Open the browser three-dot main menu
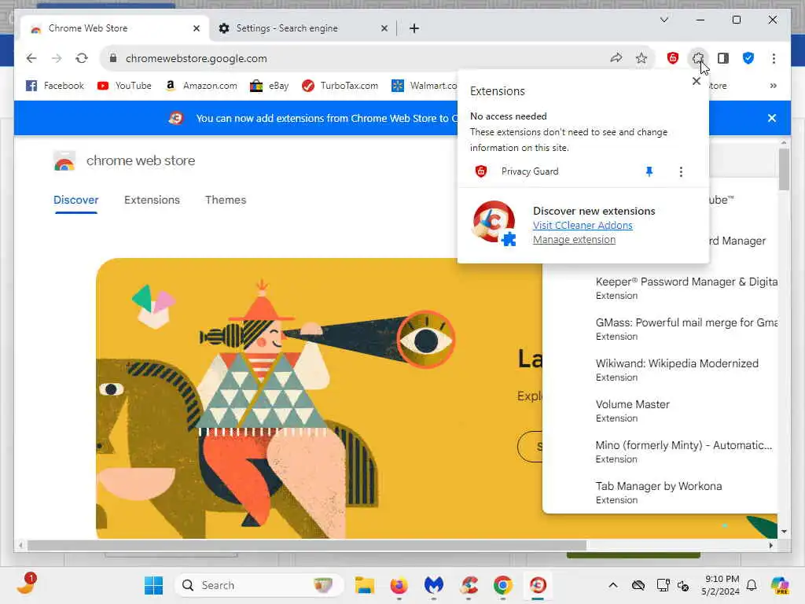The width and height of the screenshot is (805, 604). point(774,58)
